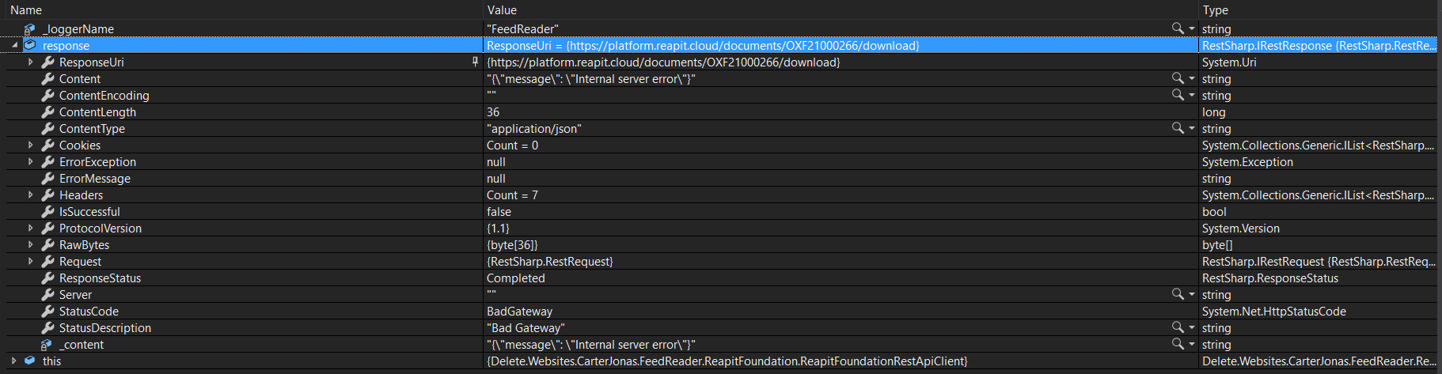Click the IsSuccessful value false

tap(499, 211)
